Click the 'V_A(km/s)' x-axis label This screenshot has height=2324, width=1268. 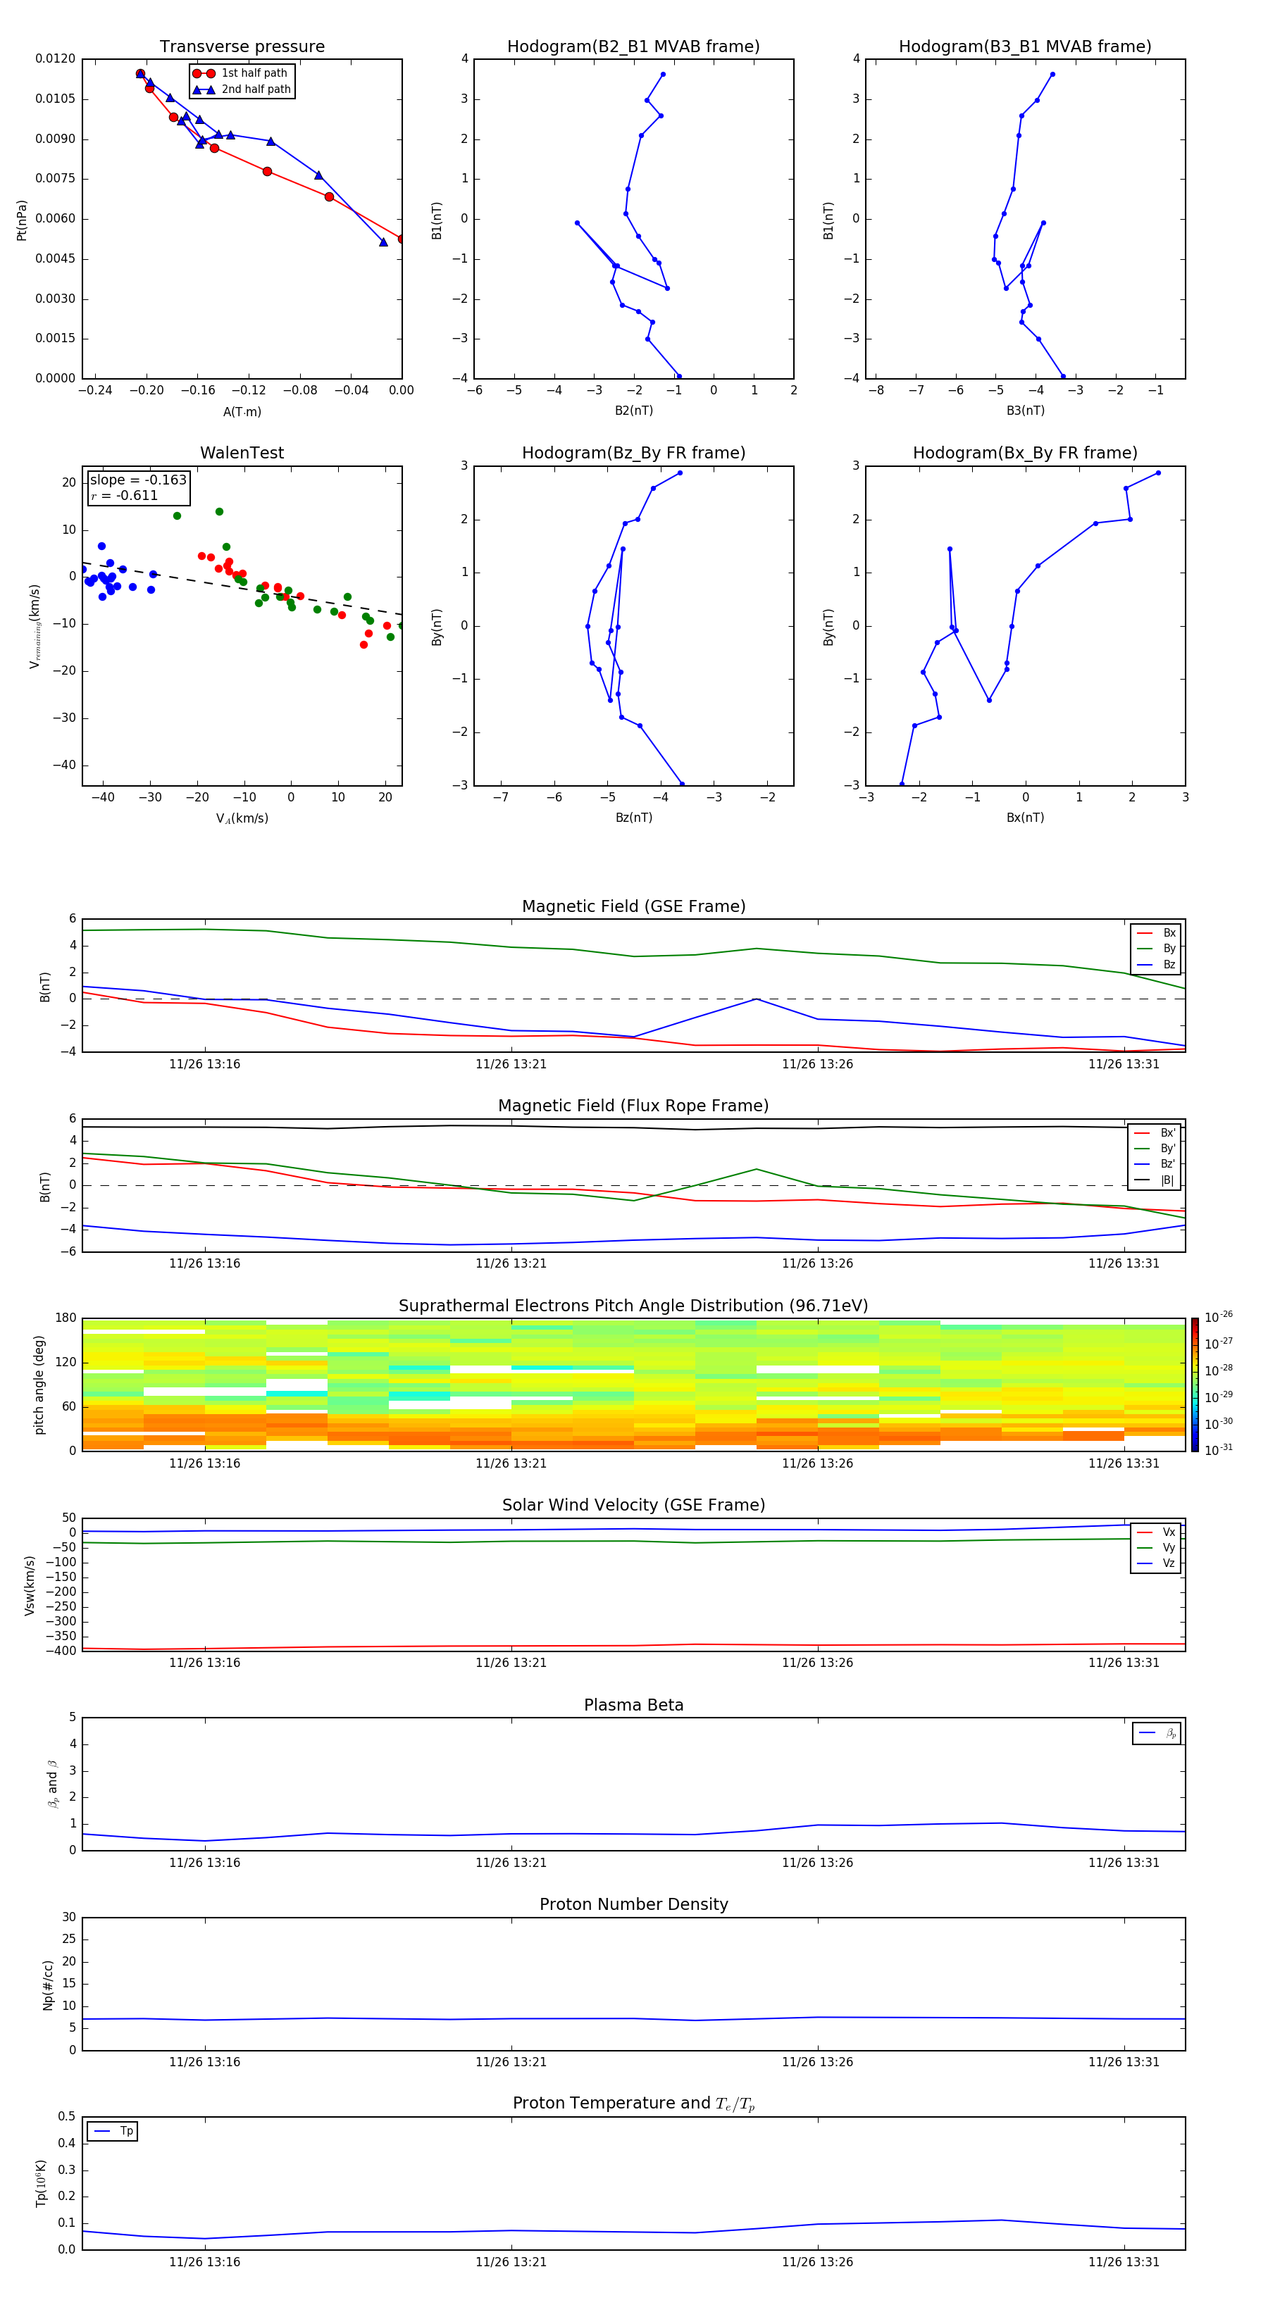point(242,818)
